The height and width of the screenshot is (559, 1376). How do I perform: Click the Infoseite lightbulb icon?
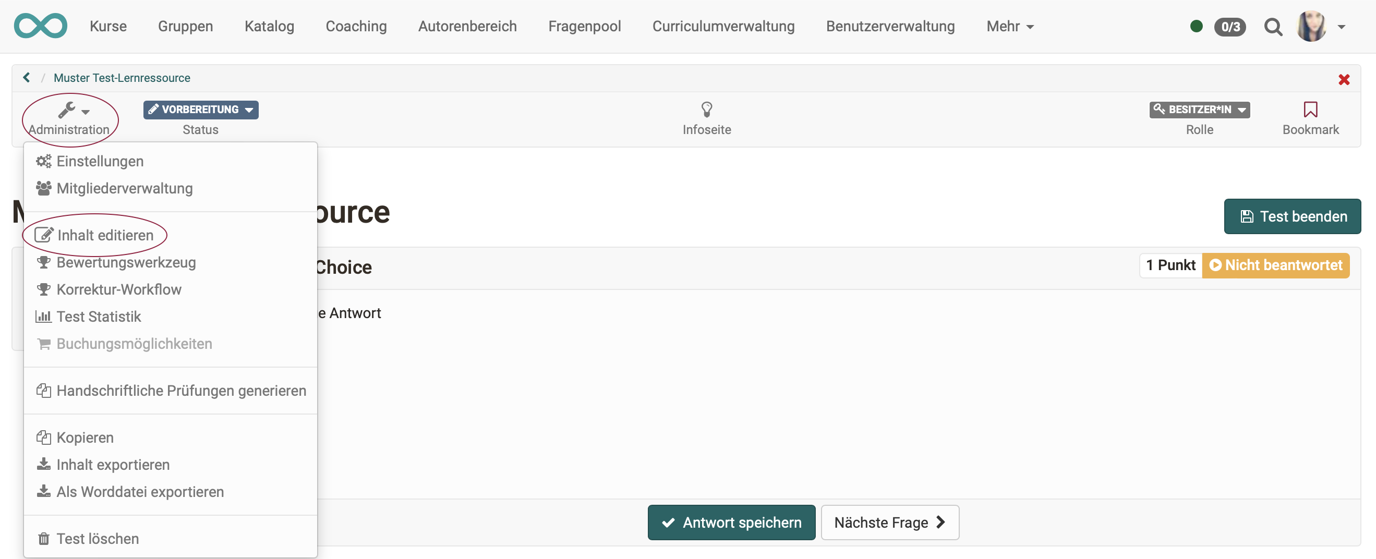coord(707,110)
